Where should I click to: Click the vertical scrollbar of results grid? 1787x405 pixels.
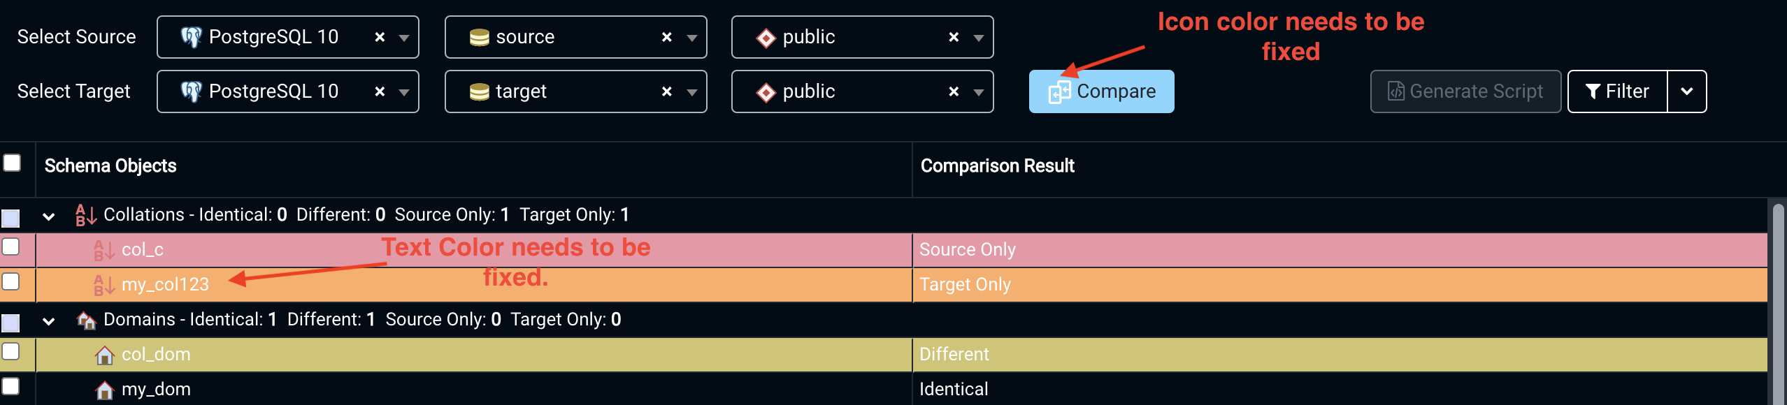click(x=1777, y=300)
